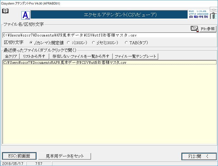Open the book manual icon

[5, 11]
